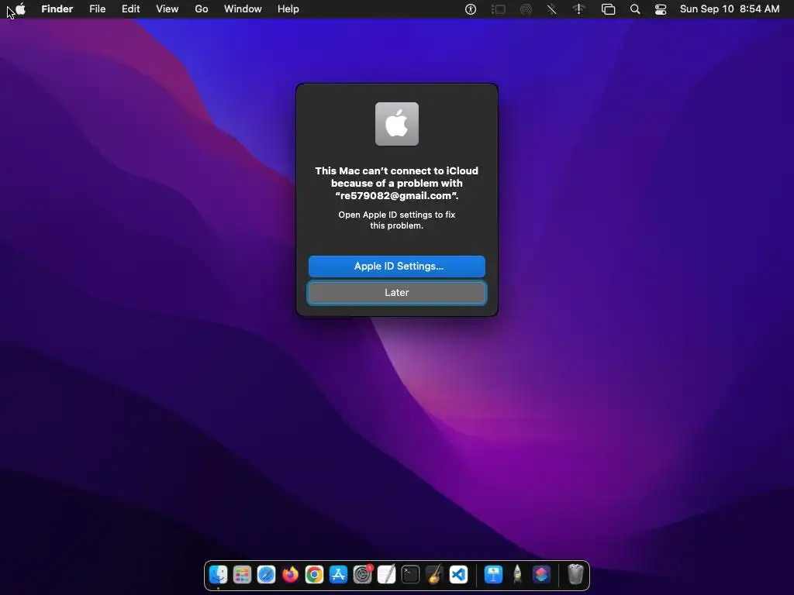Click the Screen Mirroring icon

[608, 9]
